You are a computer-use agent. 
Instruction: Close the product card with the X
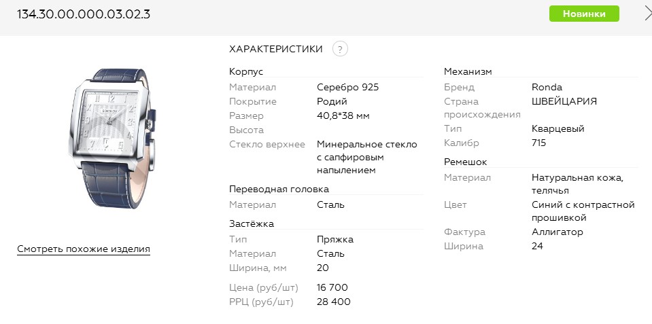pos(647,13)
